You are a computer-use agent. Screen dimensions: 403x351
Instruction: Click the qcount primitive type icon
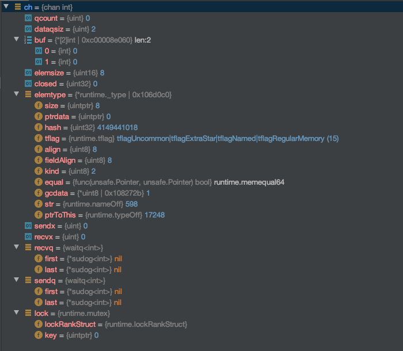click(x=28, y=18)
